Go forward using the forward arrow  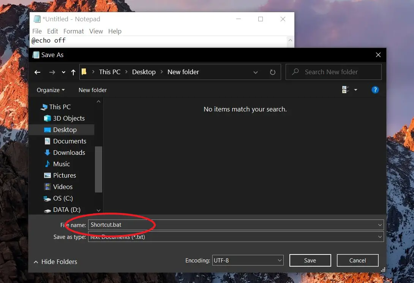52,72
